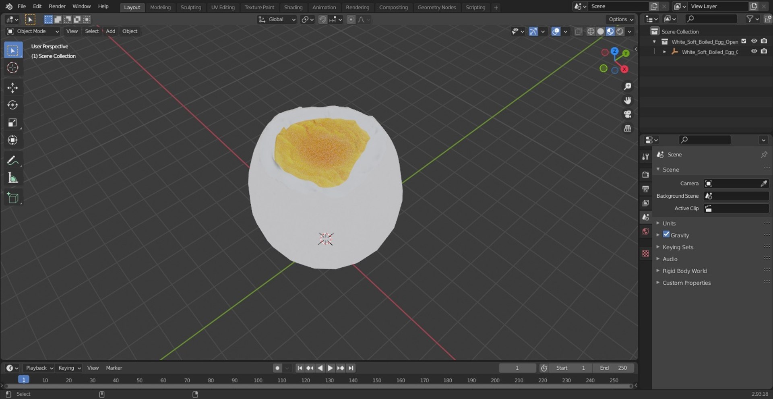Open the File menu
The height and width of the screenshot is (399, 773).
22,6
